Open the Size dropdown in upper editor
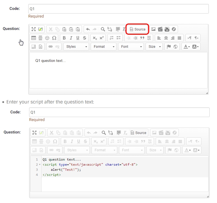 155,47
